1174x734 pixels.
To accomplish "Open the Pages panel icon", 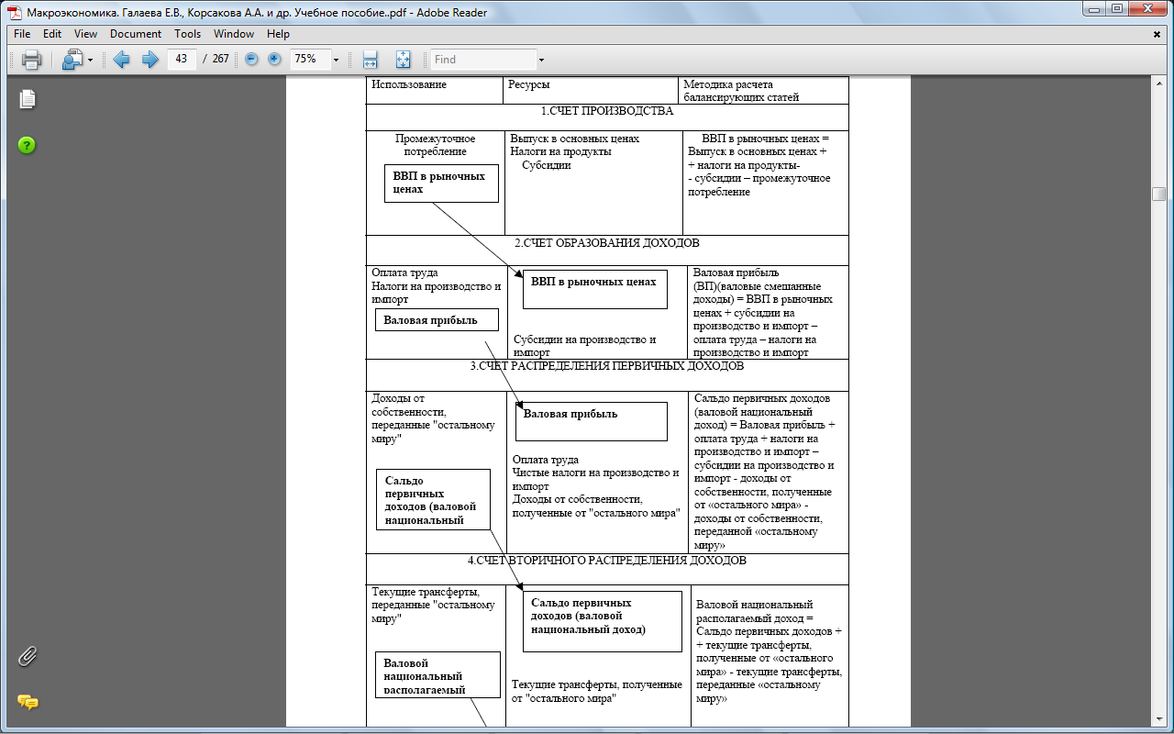I will pyautogui.click(x=28, y=100).
